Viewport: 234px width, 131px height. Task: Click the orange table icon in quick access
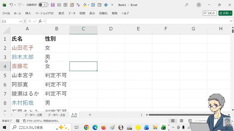tap(72, 5)
